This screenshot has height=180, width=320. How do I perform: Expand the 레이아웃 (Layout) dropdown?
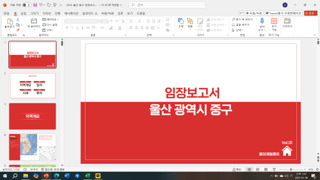point(50,19)
